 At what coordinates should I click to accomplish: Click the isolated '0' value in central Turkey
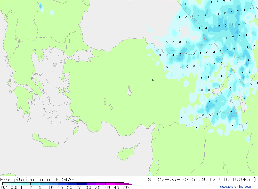click(x=153, y=80)
